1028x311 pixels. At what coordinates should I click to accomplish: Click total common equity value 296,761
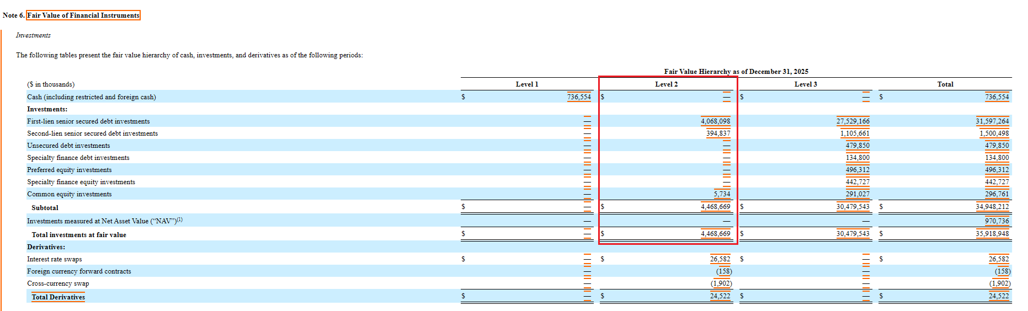[x=997, y=194]
